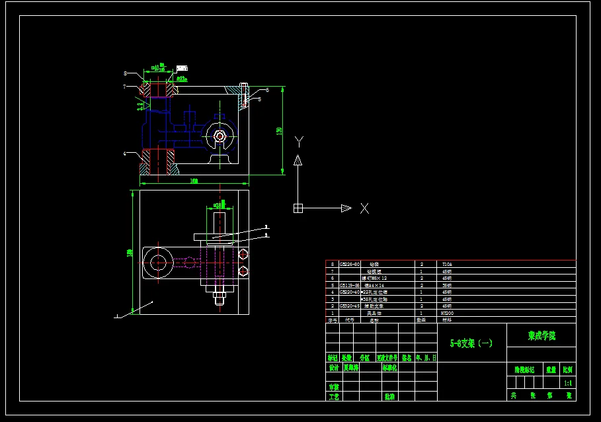
Task: Click material "T10A" in the parts list
Action: (447, 264)
